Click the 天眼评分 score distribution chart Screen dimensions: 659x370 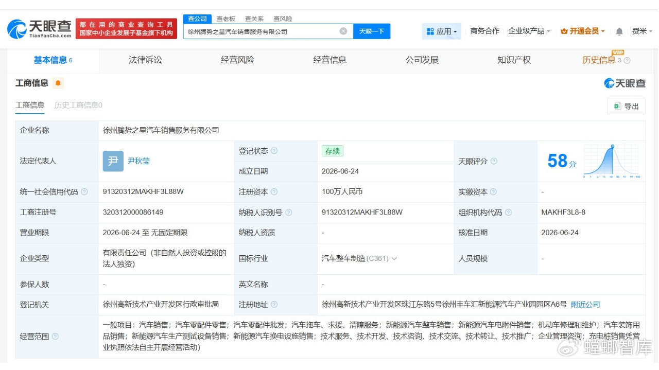[x=611, y=161]
